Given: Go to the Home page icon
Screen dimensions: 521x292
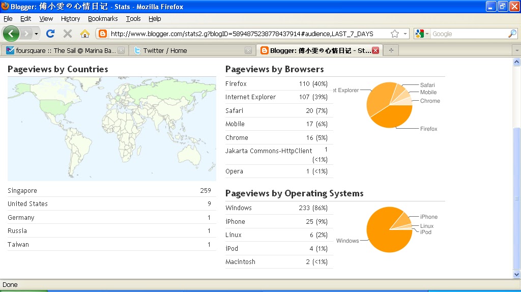Looking at the screenshot, I should [85, 34].
